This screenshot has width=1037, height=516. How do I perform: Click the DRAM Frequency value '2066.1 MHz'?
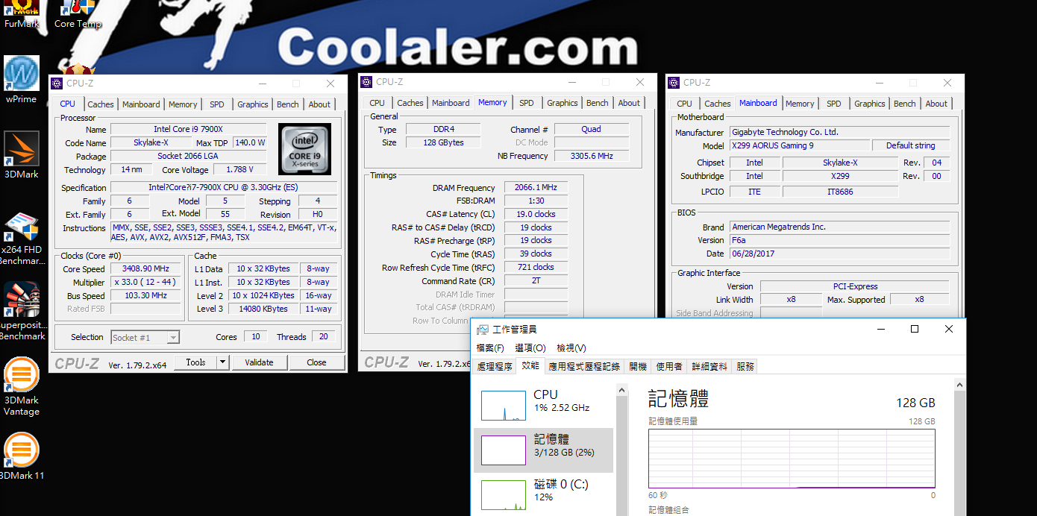(536, 187)
